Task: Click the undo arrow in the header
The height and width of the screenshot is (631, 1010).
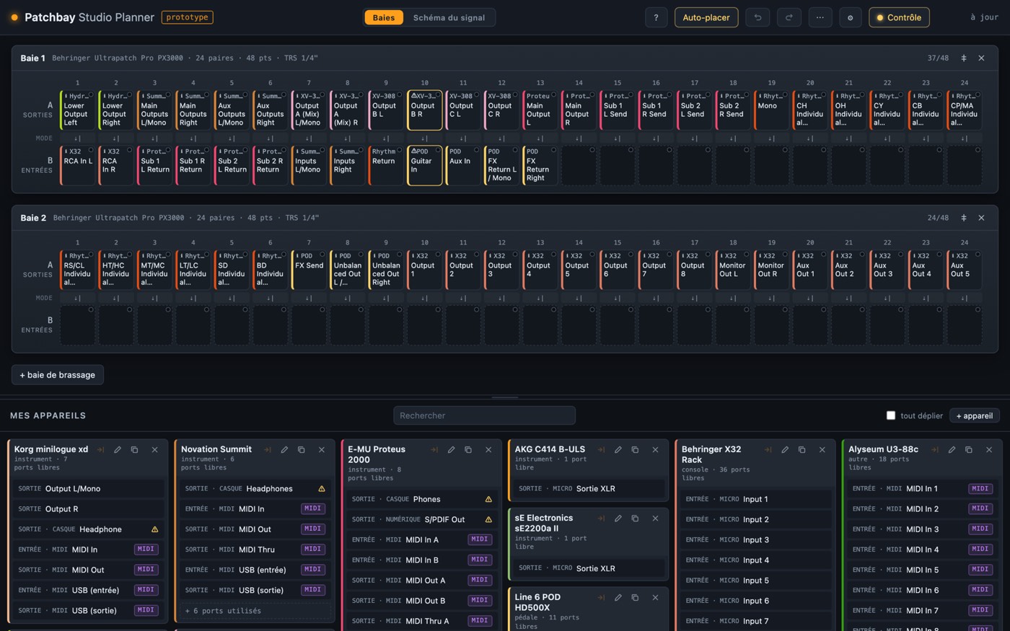Action: click(x=757, y=17)
